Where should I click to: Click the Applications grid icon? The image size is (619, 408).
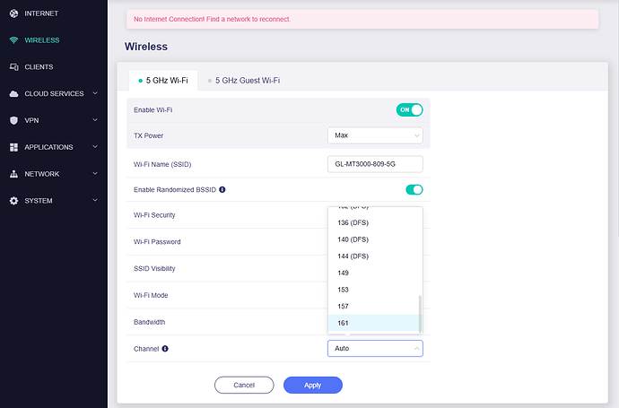[13, 147]
